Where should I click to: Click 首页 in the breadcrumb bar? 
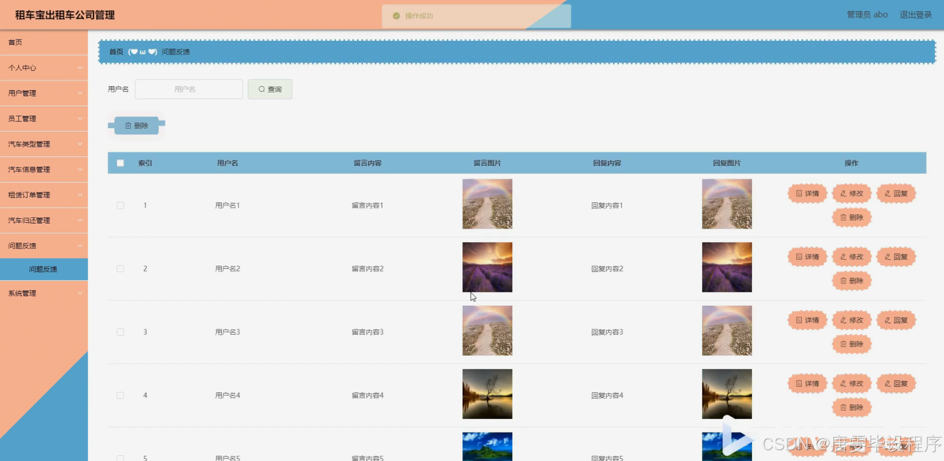click(116, 52)
